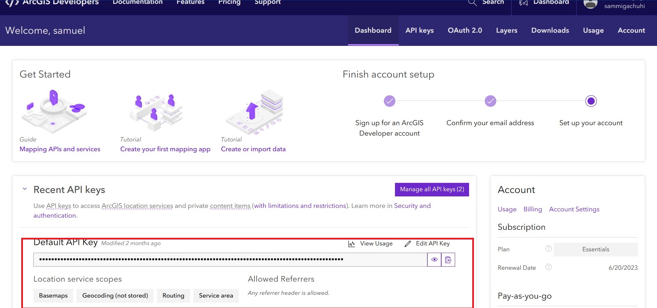Click the search magnifier icon in header
The width and height of the screenshot is (657, 308).
tap(472, 3)
